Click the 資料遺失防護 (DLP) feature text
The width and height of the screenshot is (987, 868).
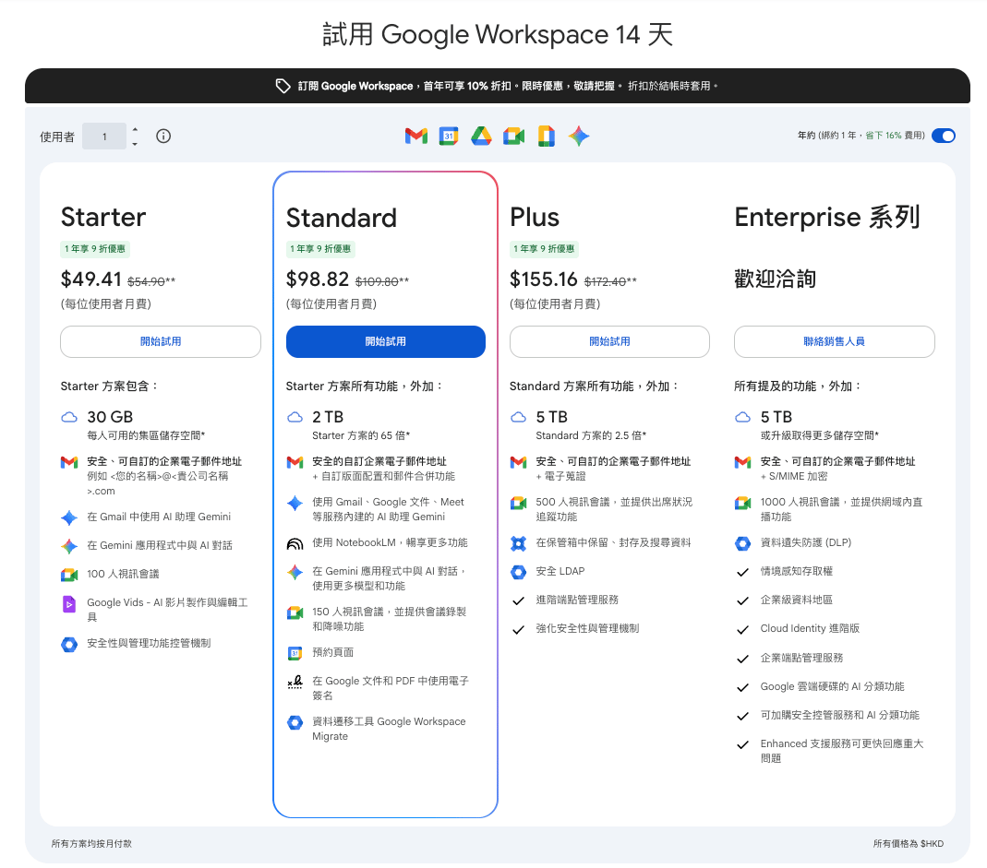click(x=806, y=542)
